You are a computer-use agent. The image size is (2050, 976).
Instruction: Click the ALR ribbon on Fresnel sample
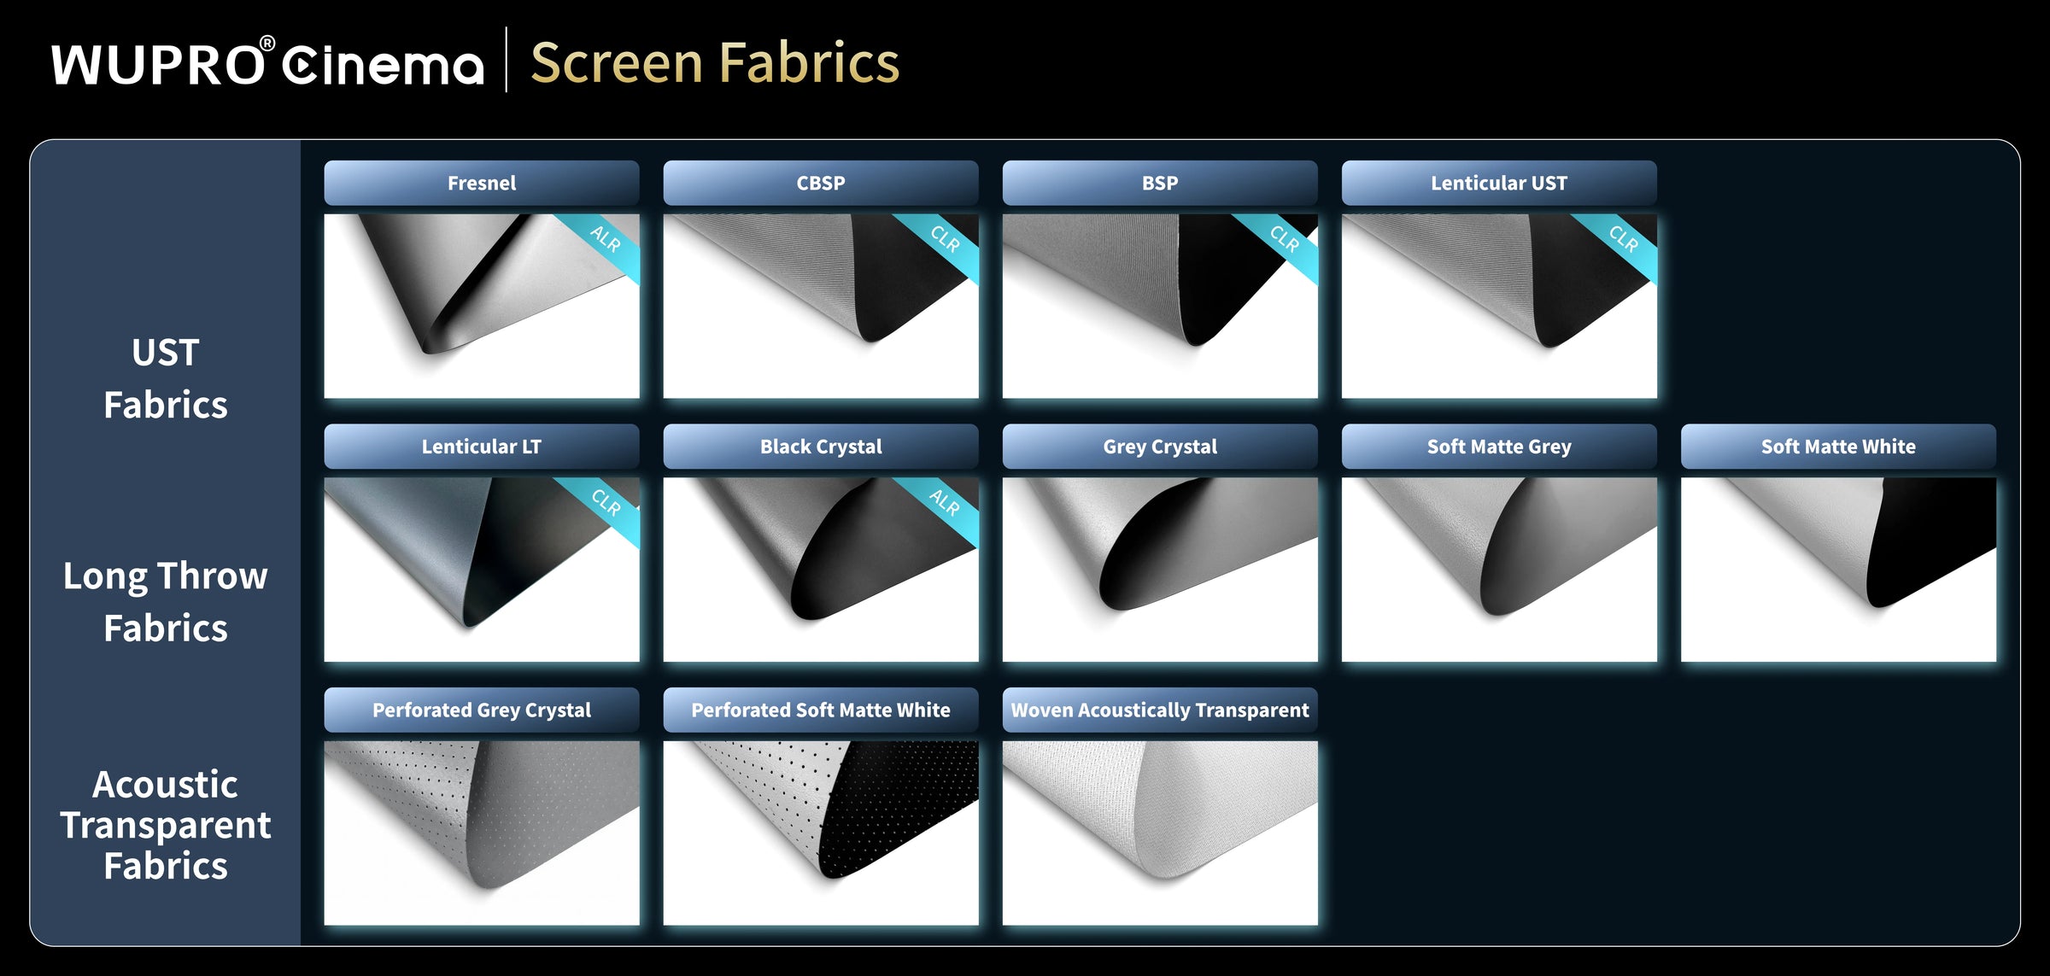coord(605,240)
